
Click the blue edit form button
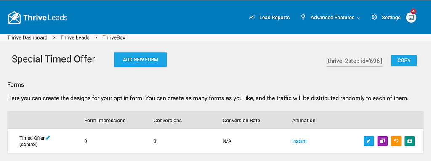pyautogui.click(x=369, y=141)
